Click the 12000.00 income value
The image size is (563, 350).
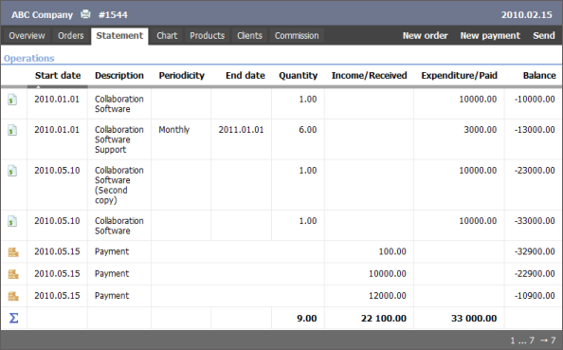(388, 296)
